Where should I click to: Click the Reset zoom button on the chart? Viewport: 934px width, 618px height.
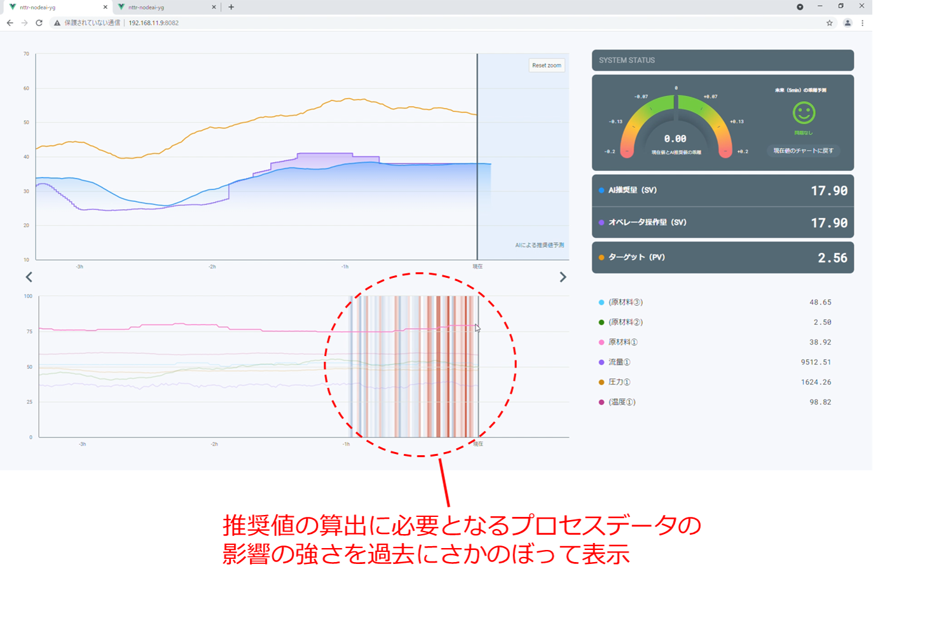[x=547, y=65]
